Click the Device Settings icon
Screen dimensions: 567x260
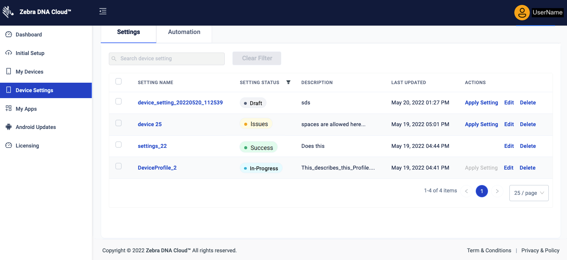(x=9, y=90)
